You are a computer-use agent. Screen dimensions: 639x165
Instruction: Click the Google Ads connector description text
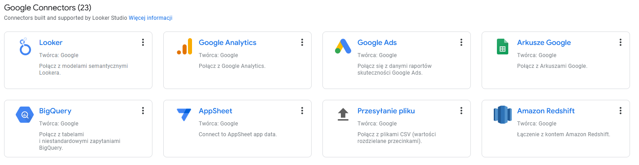tap(394, 69)
